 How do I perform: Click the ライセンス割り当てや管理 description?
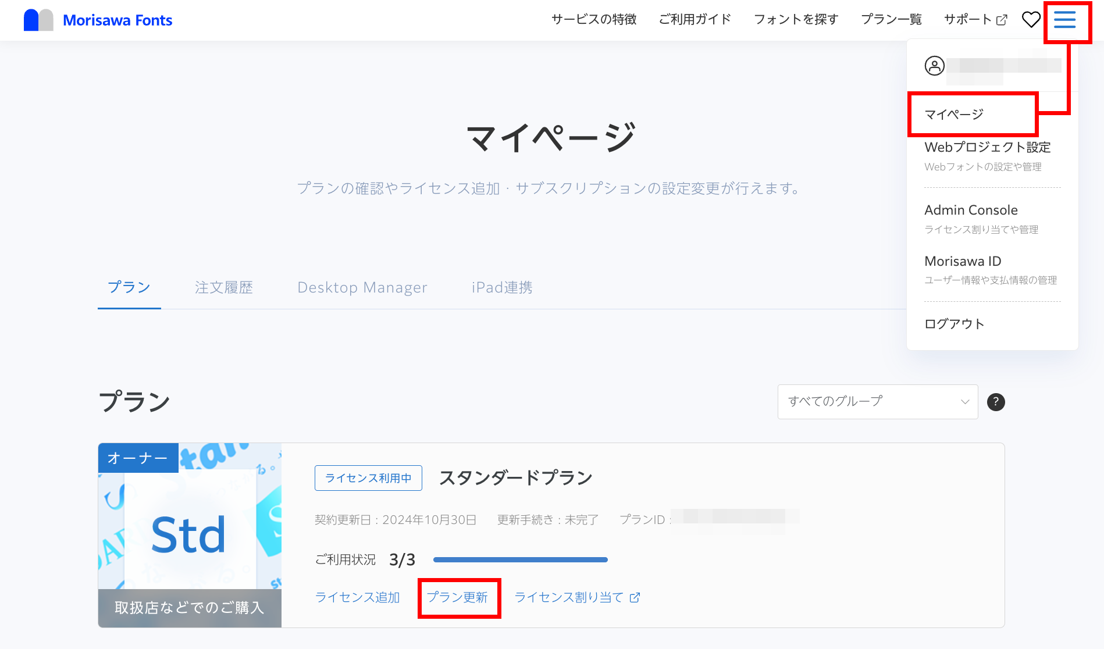coord(981,230)
